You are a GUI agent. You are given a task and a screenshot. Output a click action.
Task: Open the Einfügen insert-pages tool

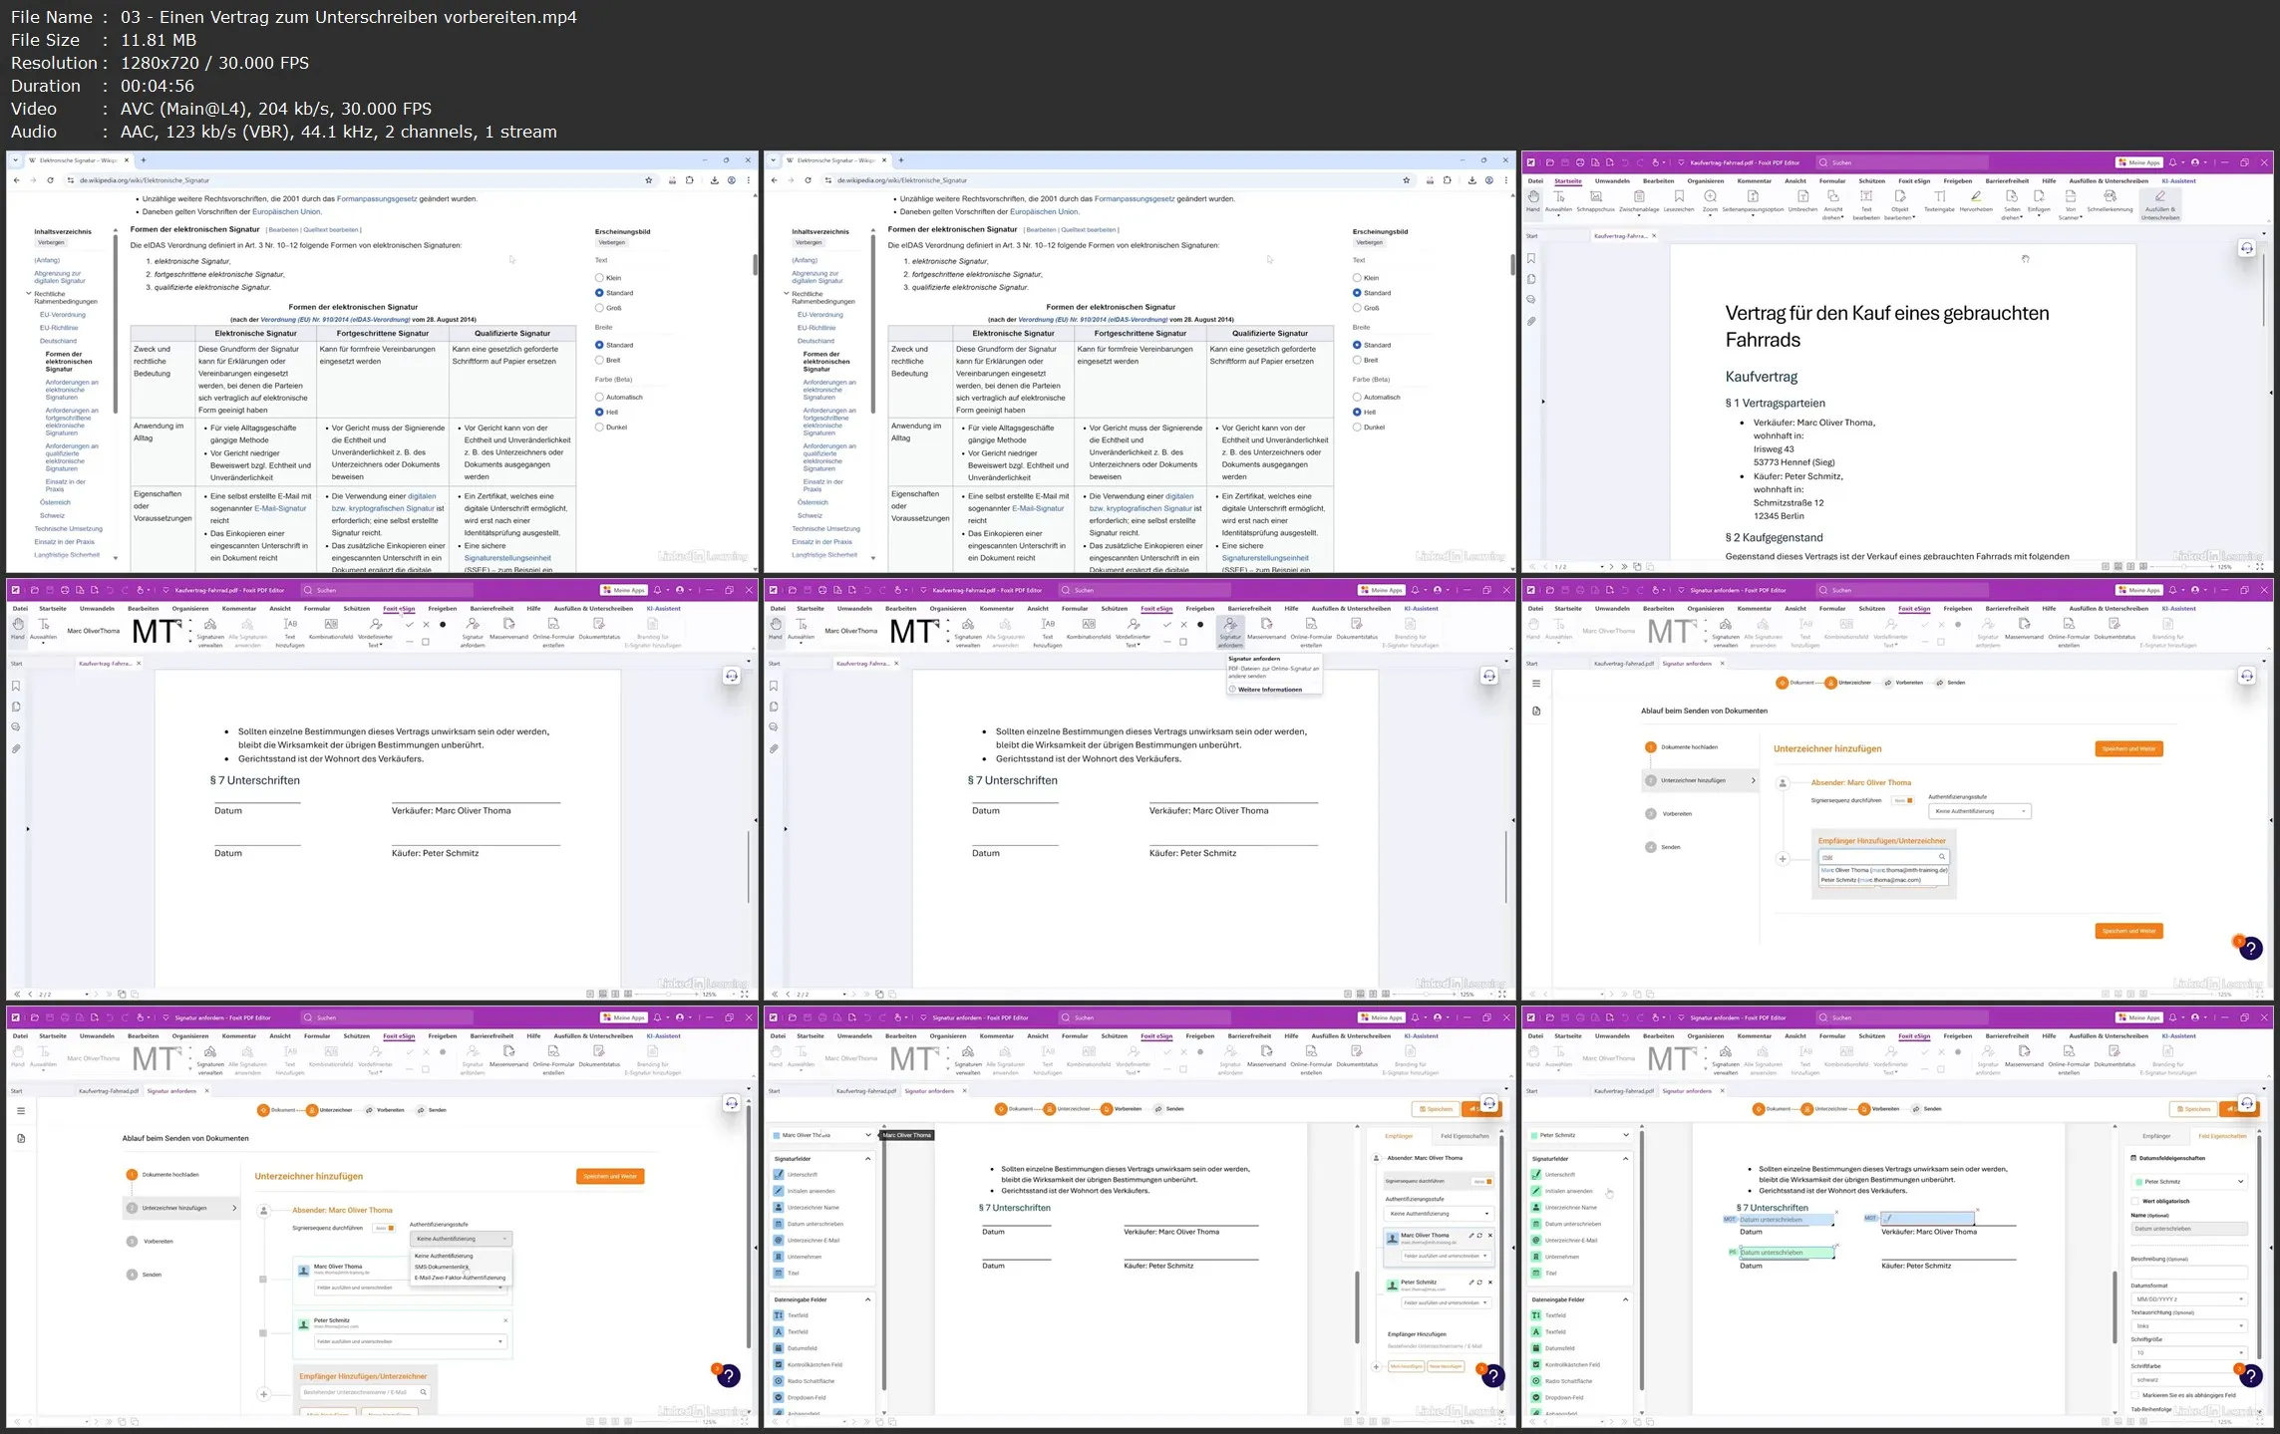[2039, 201]
